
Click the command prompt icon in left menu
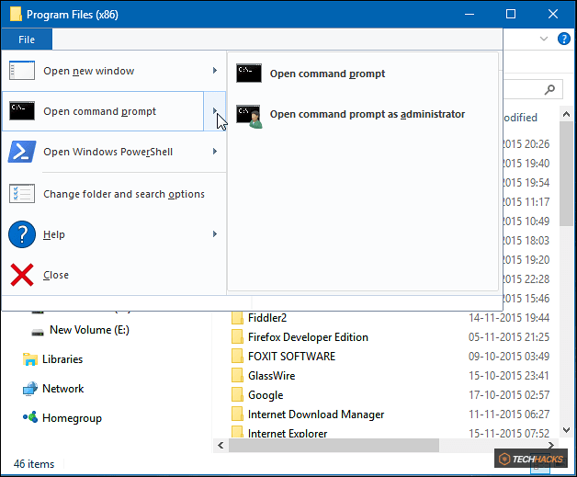[x=22, y=111]
